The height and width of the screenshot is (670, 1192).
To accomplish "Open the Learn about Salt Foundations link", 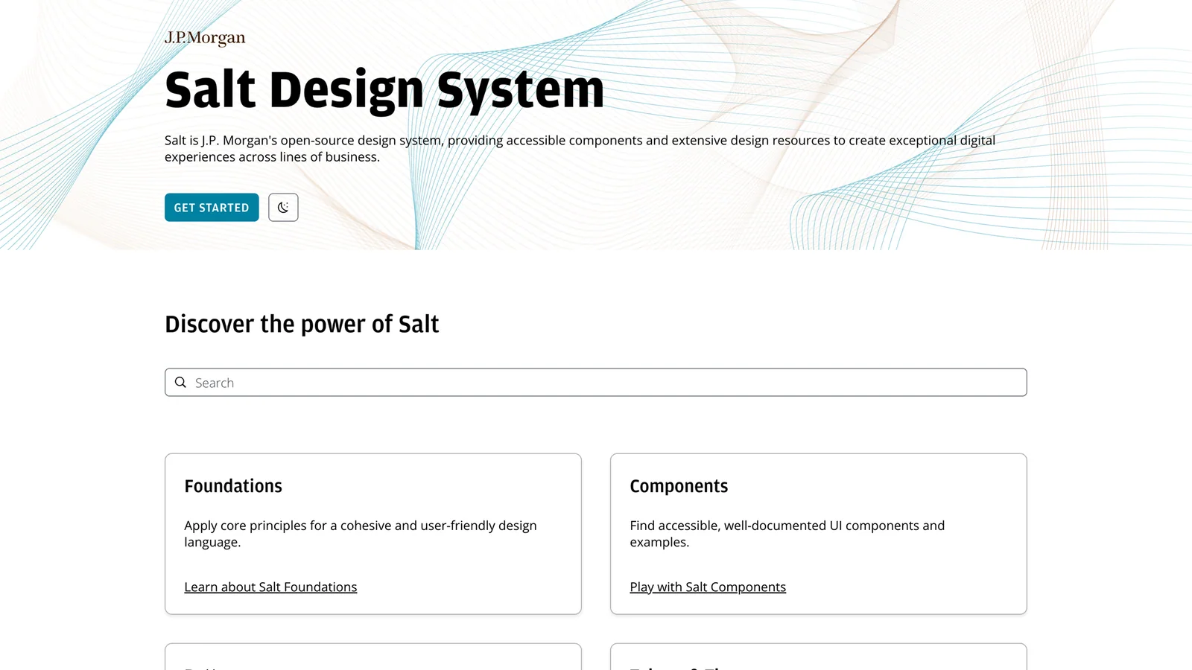I will (x=270, y=587).
